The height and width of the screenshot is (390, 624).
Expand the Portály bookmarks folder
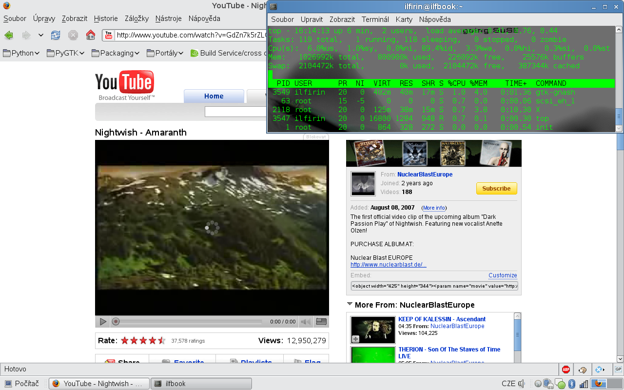165,53
